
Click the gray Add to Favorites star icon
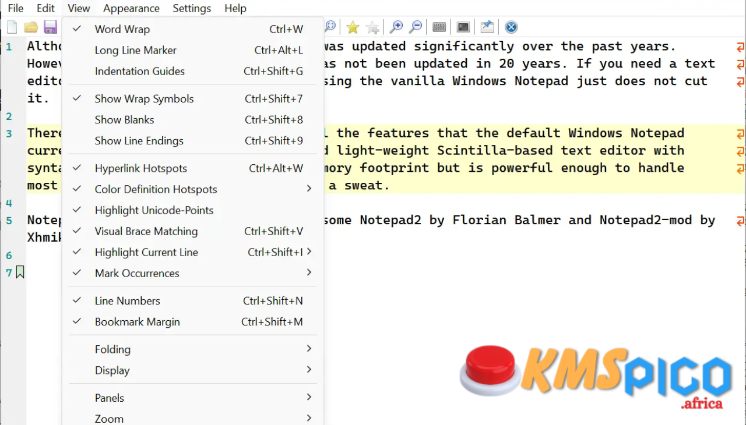coord(372,27)
